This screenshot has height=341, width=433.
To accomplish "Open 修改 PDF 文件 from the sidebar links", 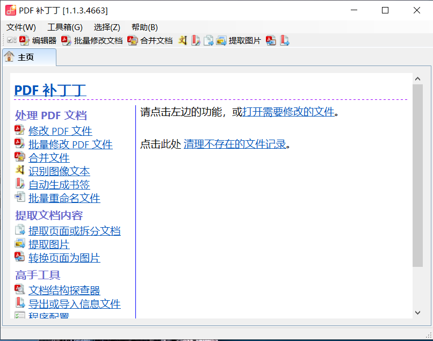I will [x=60, y=131].
